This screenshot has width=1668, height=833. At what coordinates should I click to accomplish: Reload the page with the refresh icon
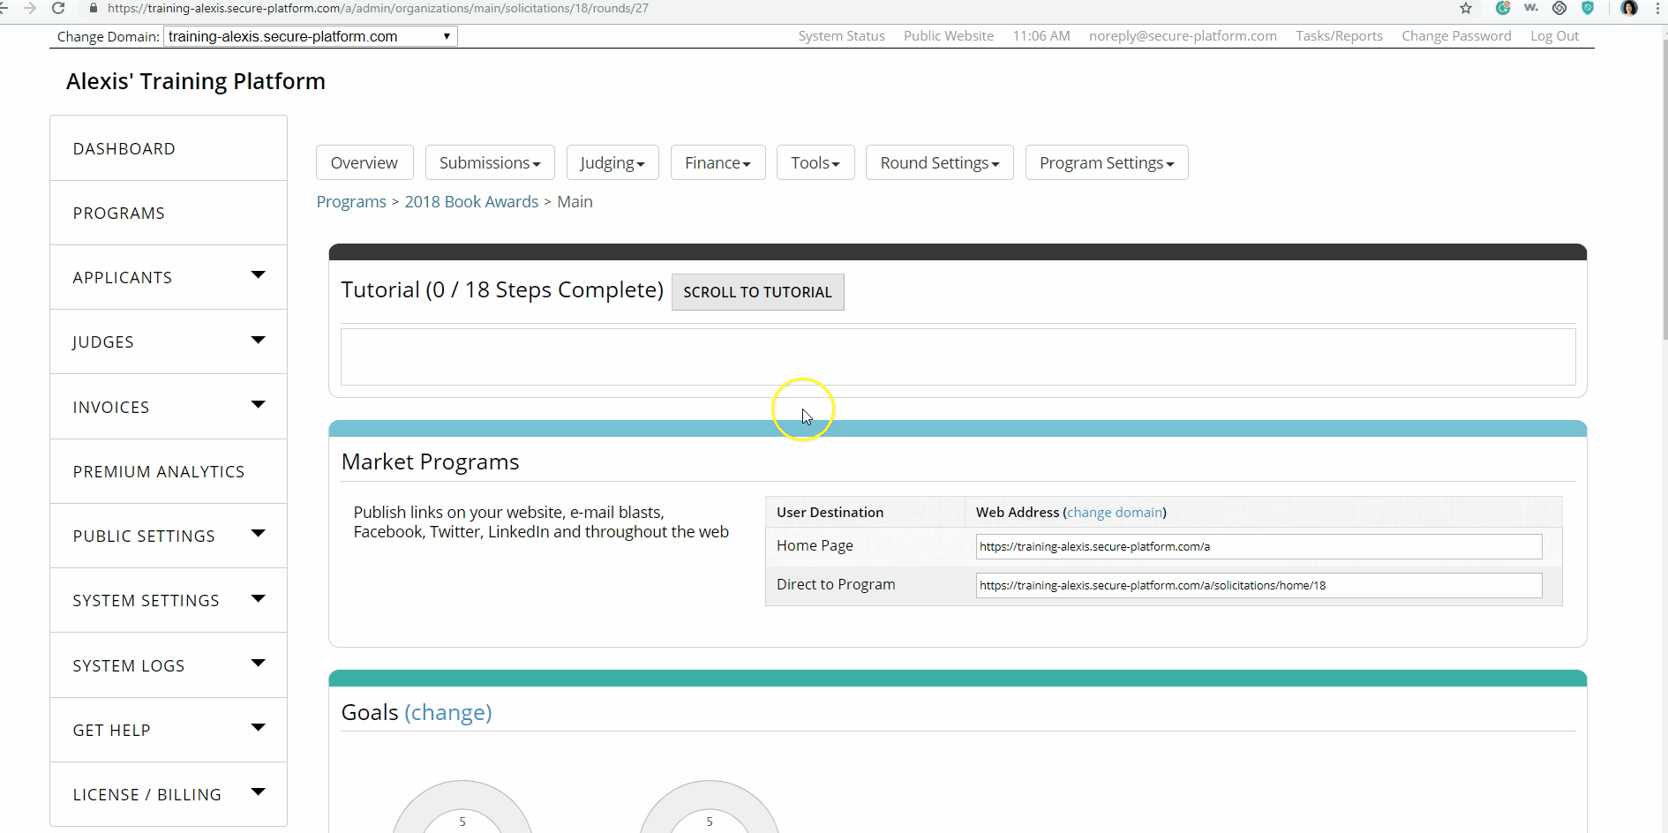(x=58, y=8)
